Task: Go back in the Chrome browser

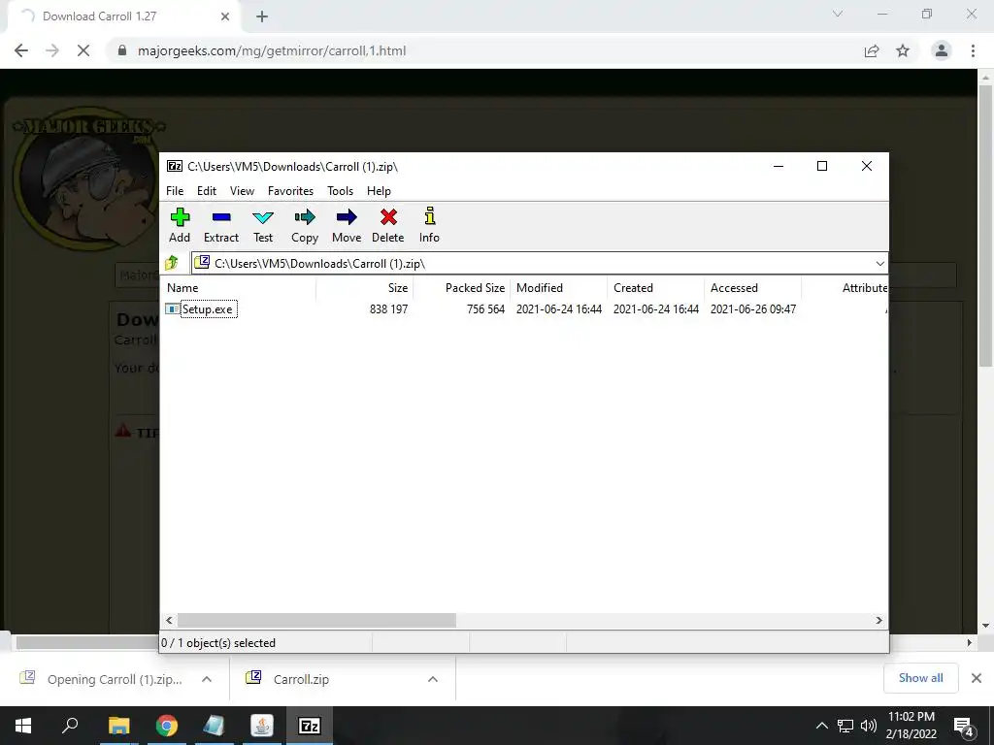Action: click(21, 50)
